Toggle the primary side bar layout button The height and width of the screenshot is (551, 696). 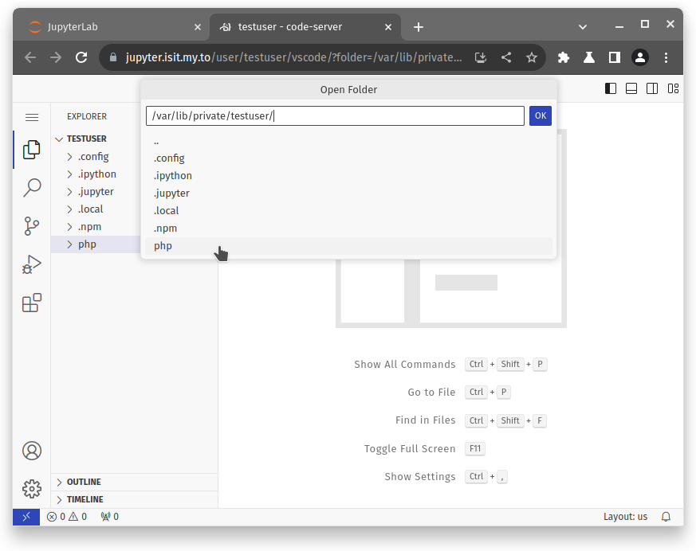[611, 89]
